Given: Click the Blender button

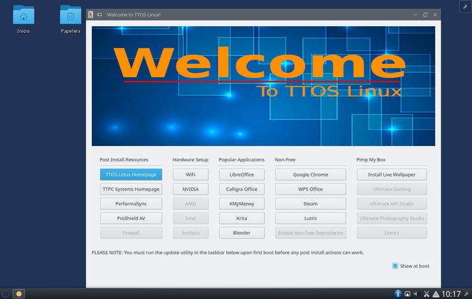Looking at the screenshot, I should [x=242, y=233].
